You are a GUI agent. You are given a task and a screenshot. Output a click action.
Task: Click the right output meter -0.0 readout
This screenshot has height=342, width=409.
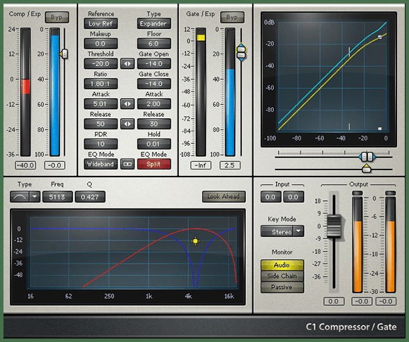pyautogui.click(x=386, y=302)
